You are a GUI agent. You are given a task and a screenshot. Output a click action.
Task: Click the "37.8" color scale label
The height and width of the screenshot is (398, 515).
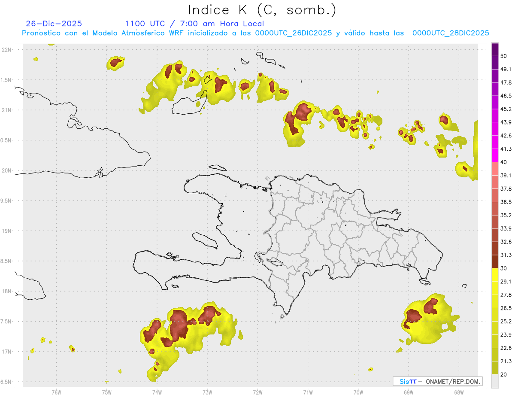(506, 188)
